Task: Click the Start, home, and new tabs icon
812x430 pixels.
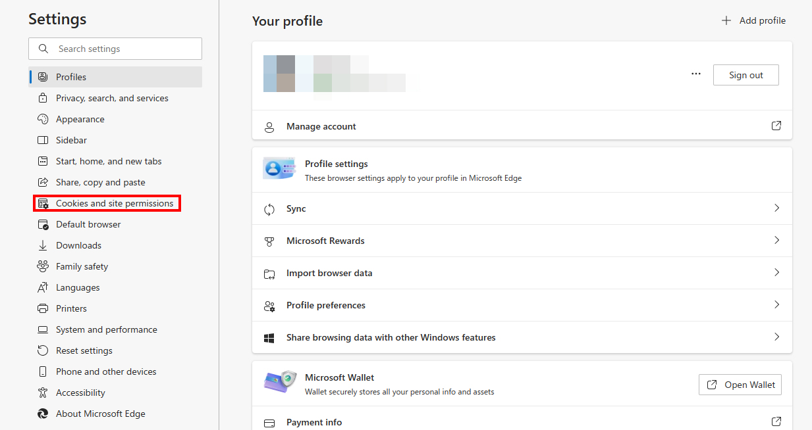Action: pyautogui.click(x=43, y=161)
